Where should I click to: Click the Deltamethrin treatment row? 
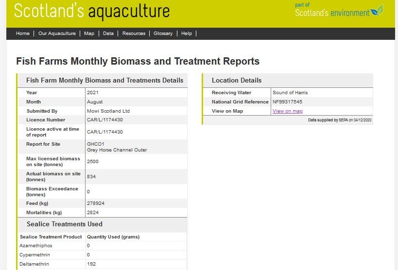point(35,264)
